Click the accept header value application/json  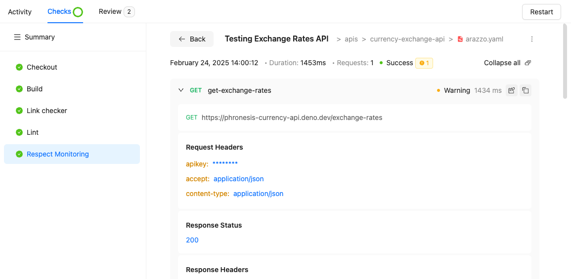pos(238,179)
